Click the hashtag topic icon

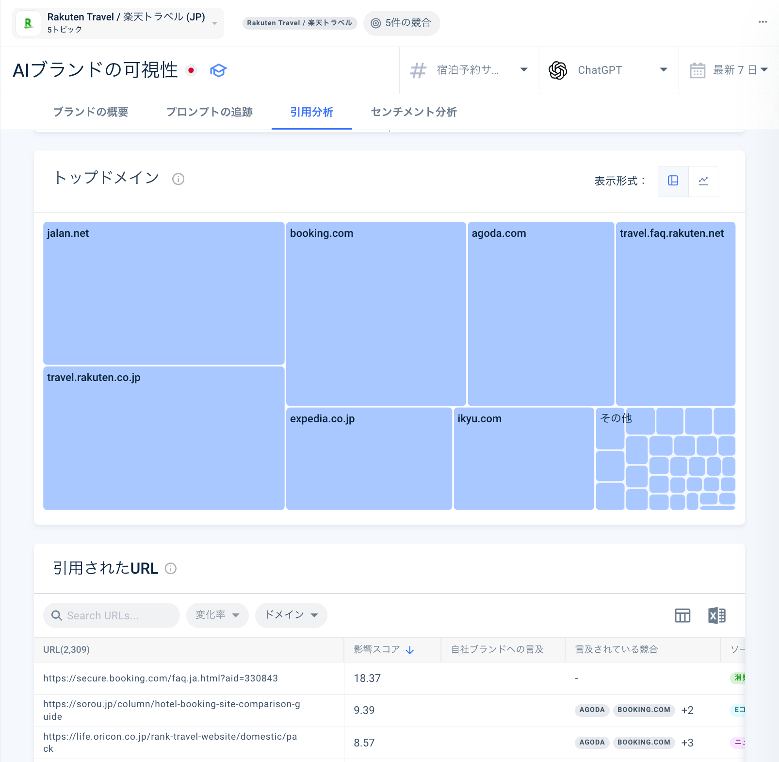pos(418,70)
